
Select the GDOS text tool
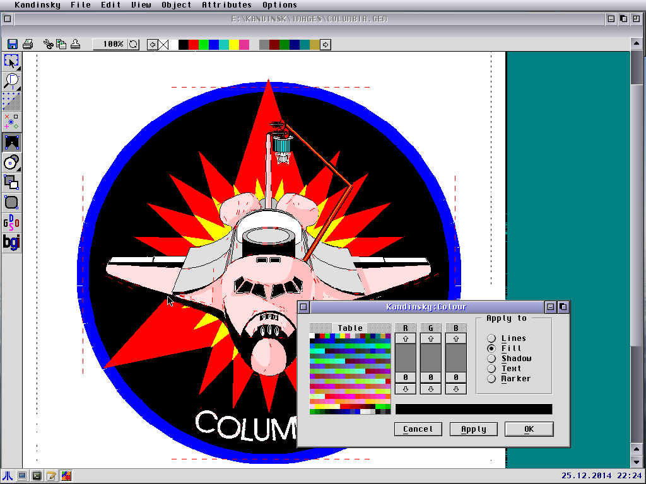(11, 222)
